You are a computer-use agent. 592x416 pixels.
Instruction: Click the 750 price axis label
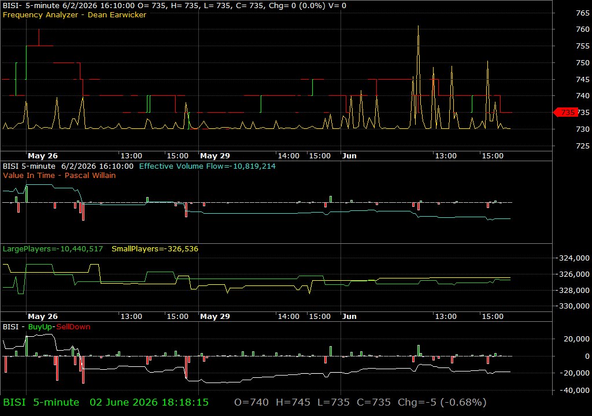pos(583,62)
